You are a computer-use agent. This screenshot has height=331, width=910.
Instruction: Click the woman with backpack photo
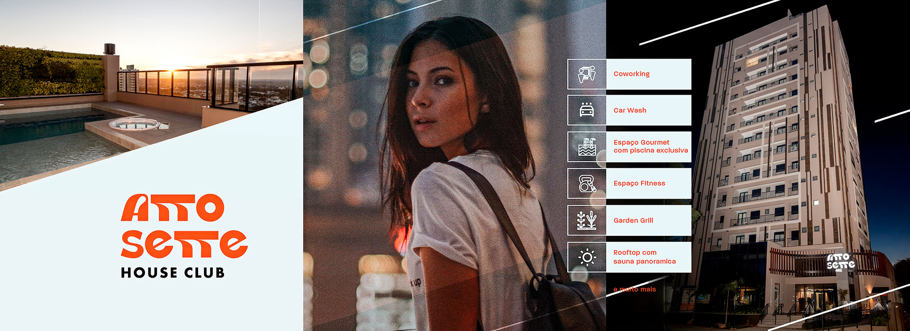click(x=455, y=165)
